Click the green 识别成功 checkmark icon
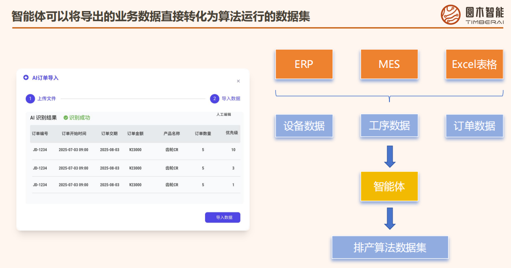511x268 pixels. point(66,117)
